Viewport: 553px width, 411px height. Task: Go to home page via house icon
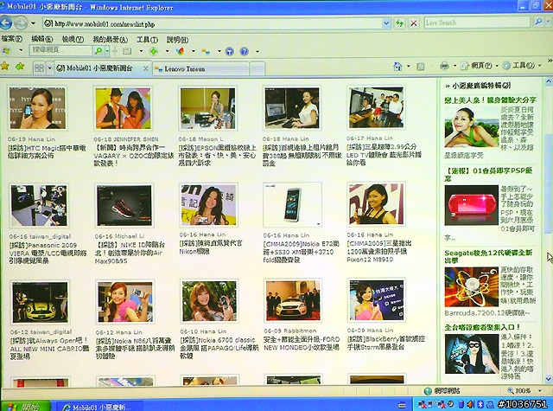[x=397, y=66]
